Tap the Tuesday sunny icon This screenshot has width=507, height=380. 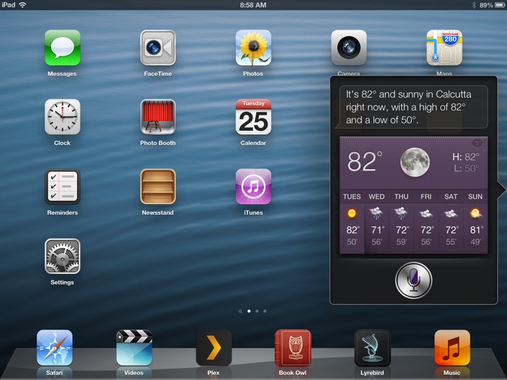point(352,213)
